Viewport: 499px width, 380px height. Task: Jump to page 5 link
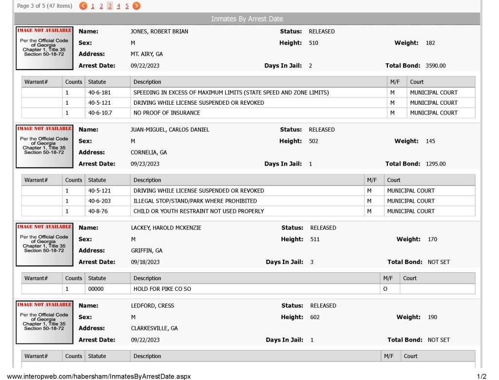[127, 6]
